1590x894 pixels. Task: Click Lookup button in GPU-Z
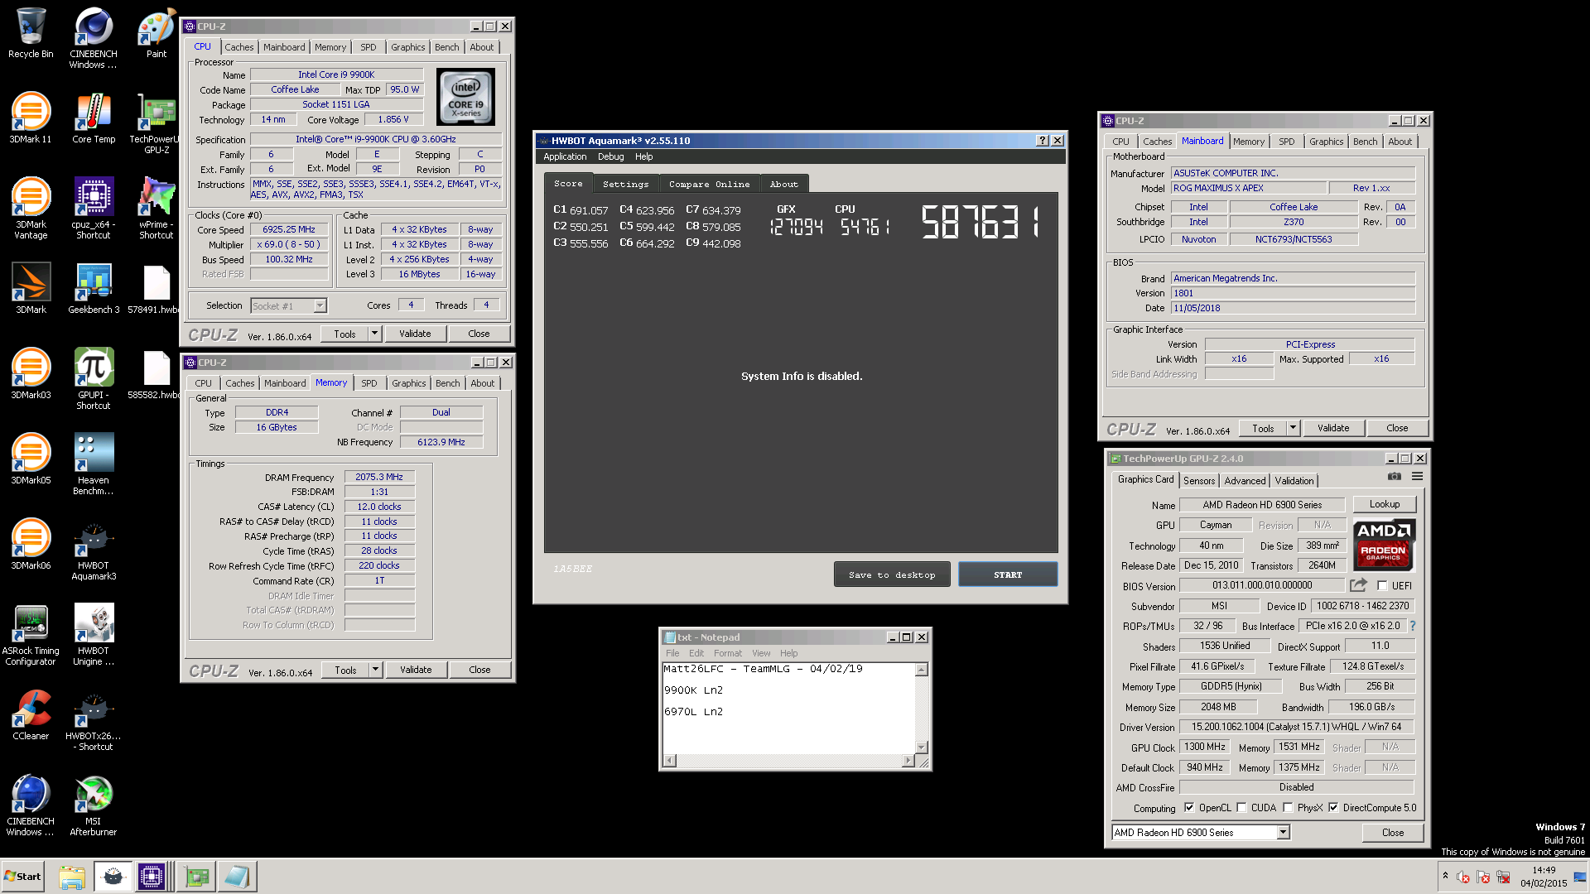1384,504
